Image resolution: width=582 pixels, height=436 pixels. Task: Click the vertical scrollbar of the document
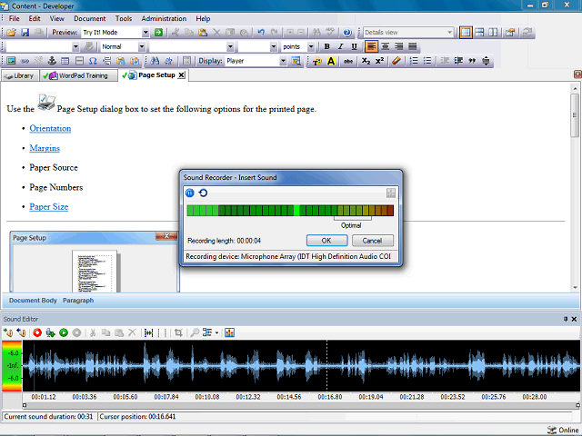575,188
